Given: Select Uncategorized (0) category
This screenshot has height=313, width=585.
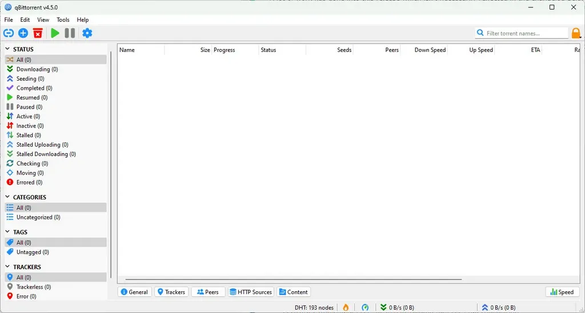Looking at the screenshot, I should [x=55, y=217].
